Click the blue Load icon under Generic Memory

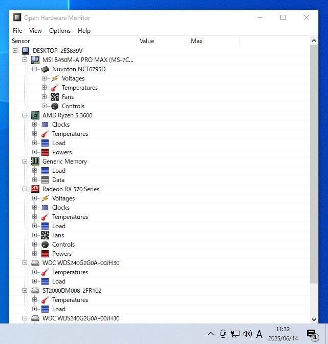click(x=45, y=171)
